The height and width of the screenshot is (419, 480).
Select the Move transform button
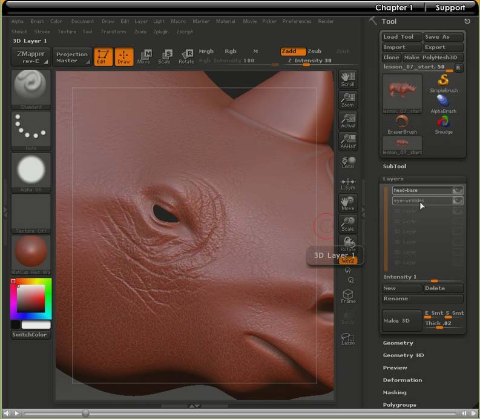[x=144, y=57]
